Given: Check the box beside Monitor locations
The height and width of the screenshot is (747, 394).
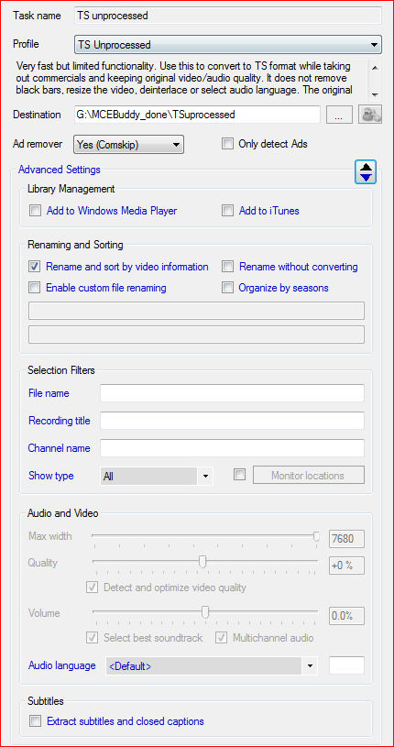Looking at the screenshot, I should point(240,475).
